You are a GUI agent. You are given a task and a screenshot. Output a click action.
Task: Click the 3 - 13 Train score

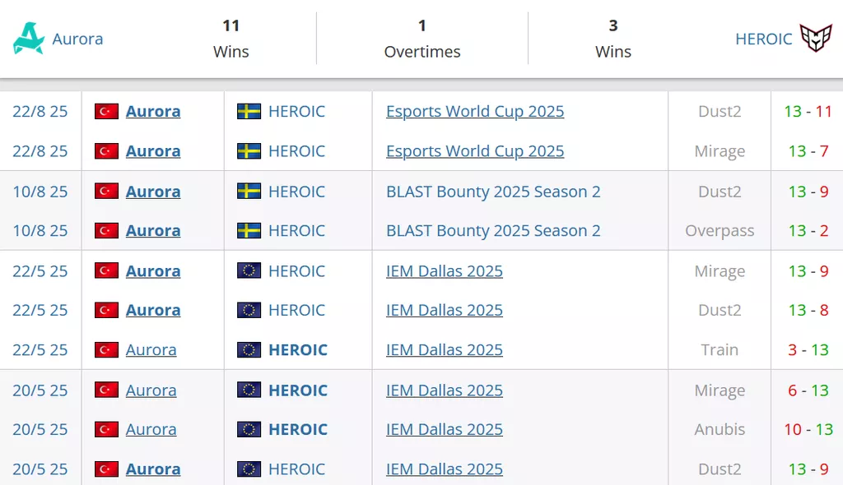(807, 350)
